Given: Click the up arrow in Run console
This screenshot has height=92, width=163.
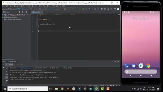Looking at the screenshot, I should (7, 68).
